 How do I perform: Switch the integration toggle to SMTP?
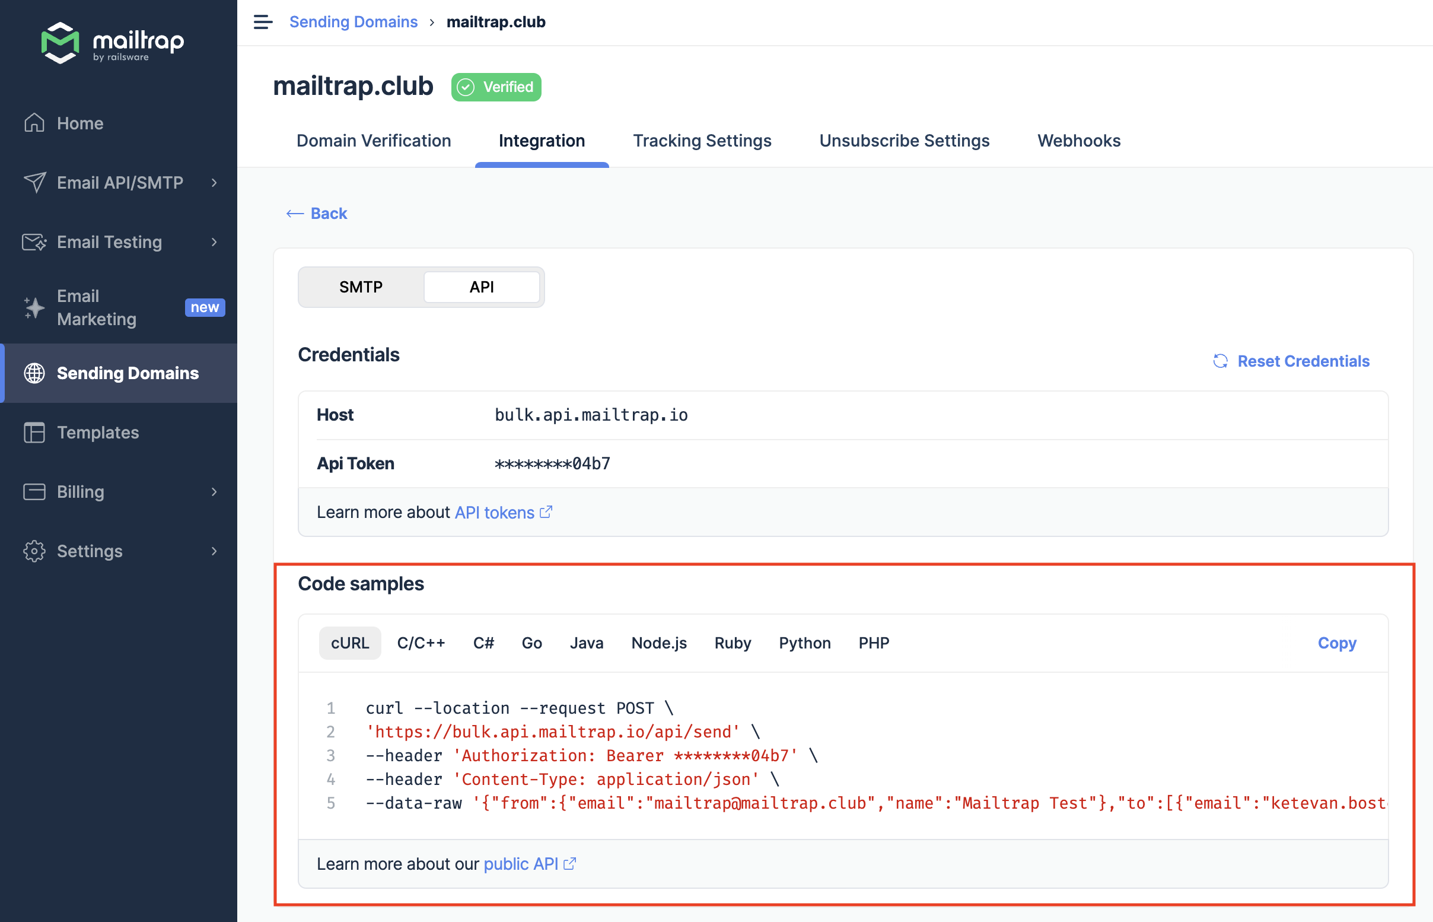pos(361,287)
